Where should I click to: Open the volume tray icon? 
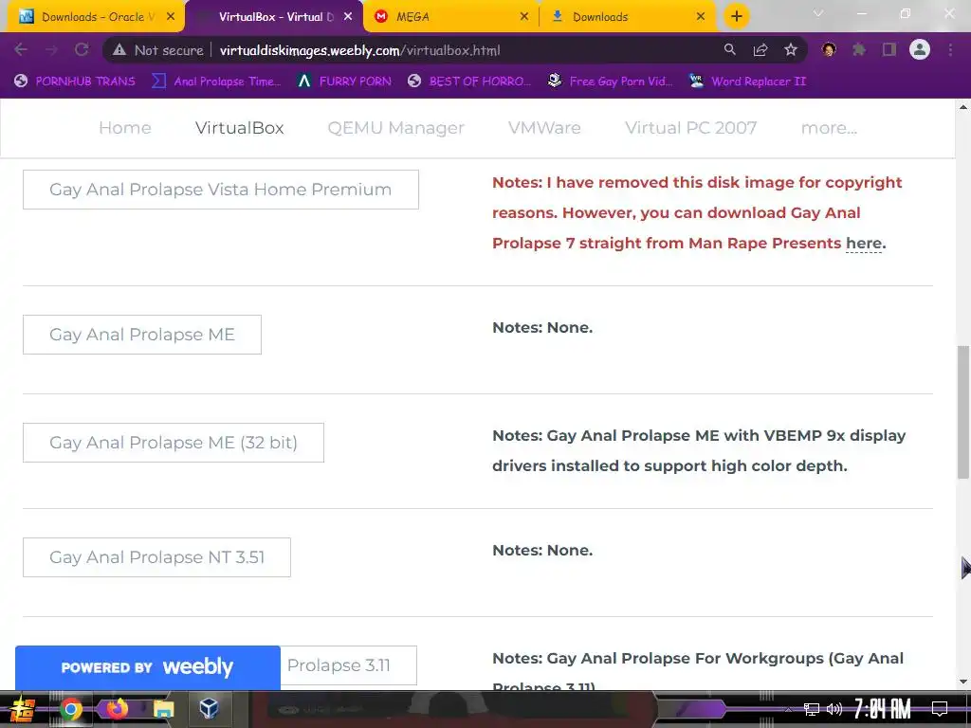(x=834, y=709)
